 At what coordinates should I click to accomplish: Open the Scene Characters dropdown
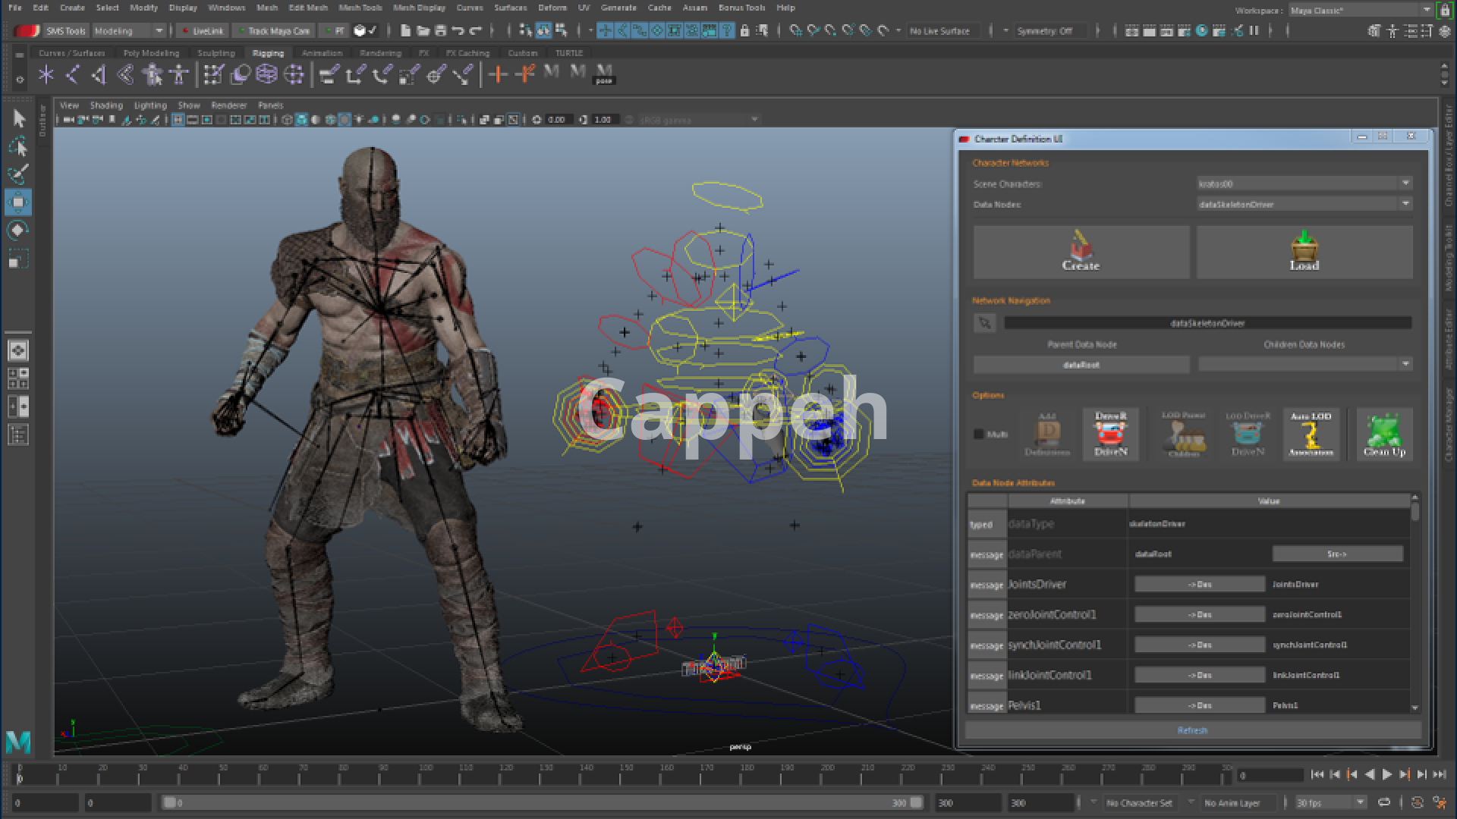(1405, 184)
